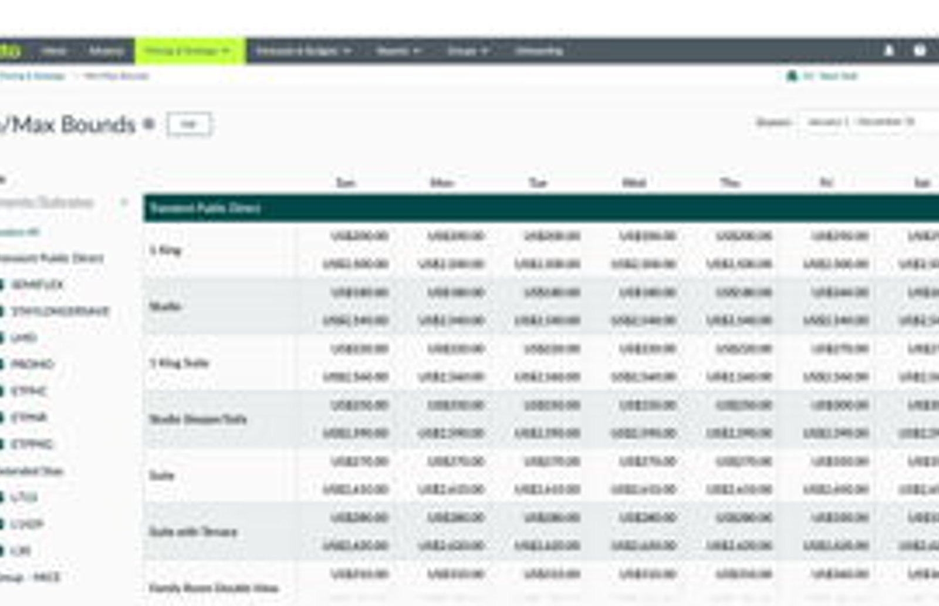Open the Groups dropdown menu
The width and height of the screenshot is (939, 606).
pyautogui.click(x=468, y=51)
